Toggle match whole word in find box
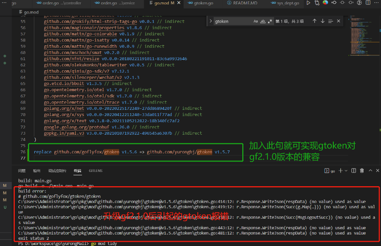This screenshot has height=246, width=381. point(263,21)
